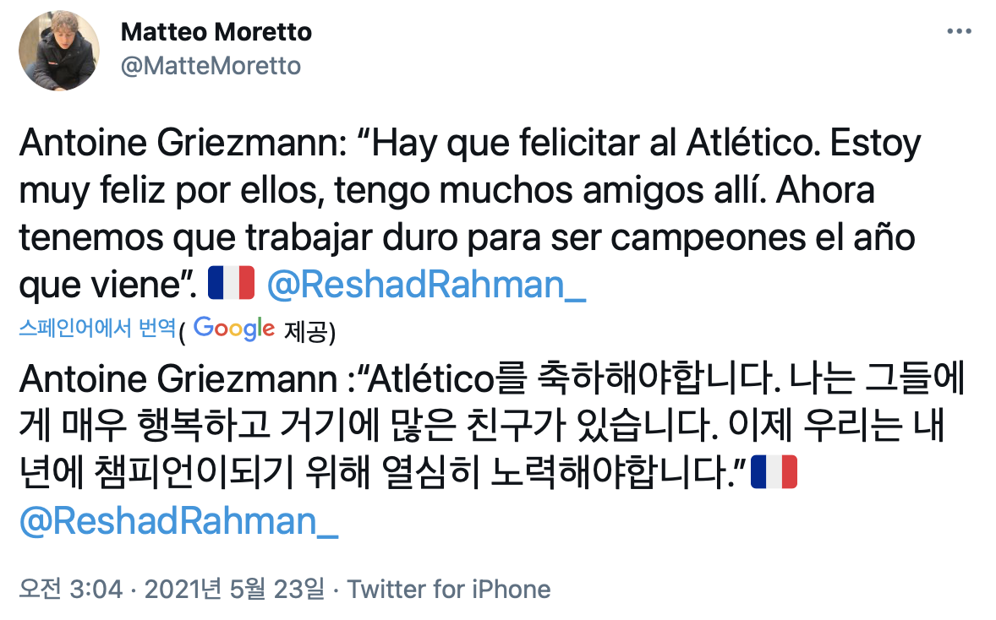This screenshot has width=996, height=620.
Task: Open the 'Twitter for iPhone' source link
Action: click(449, 589)
